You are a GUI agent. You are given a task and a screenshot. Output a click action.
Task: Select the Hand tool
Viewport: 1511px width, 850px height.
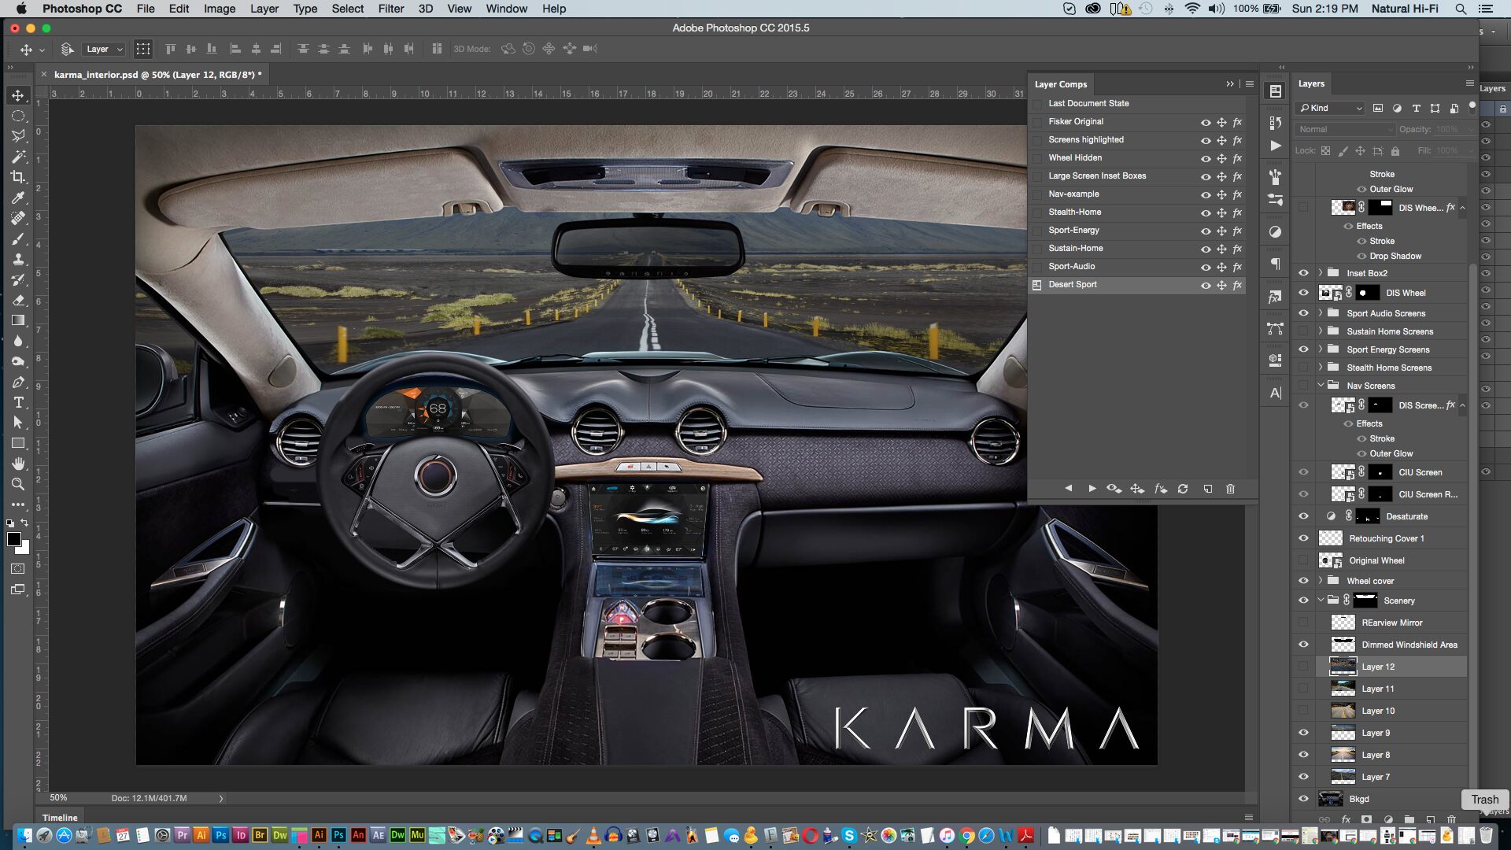tap(18, 464)
